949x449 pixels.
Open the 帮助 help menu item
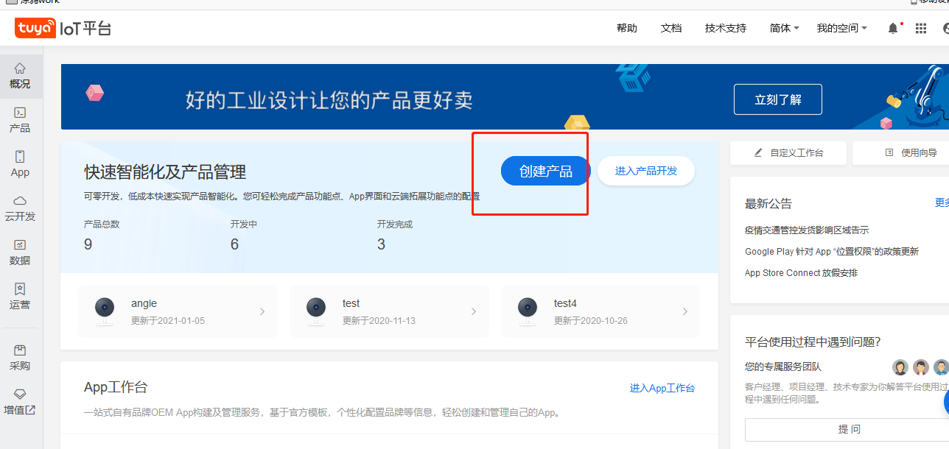tap(626, 28)
